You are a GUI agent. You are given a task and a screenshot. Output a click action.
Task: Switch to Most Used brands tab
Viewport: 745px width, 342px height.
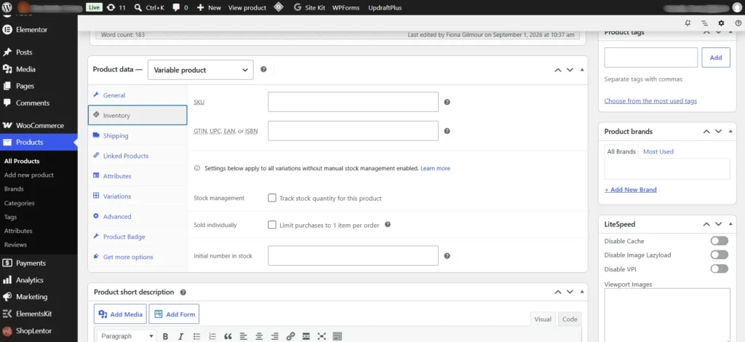pyautogui.click(x=658, y=151)
